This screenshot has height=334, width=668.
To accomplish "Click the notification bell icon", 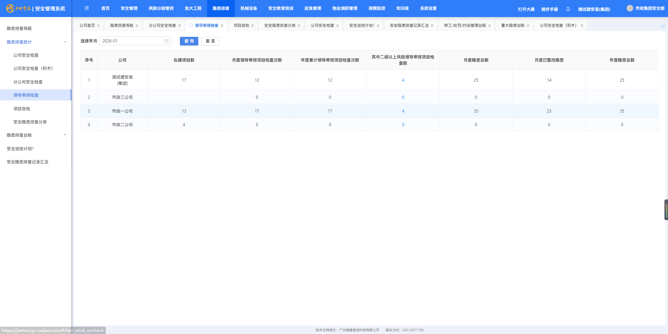I will [568, 9].
